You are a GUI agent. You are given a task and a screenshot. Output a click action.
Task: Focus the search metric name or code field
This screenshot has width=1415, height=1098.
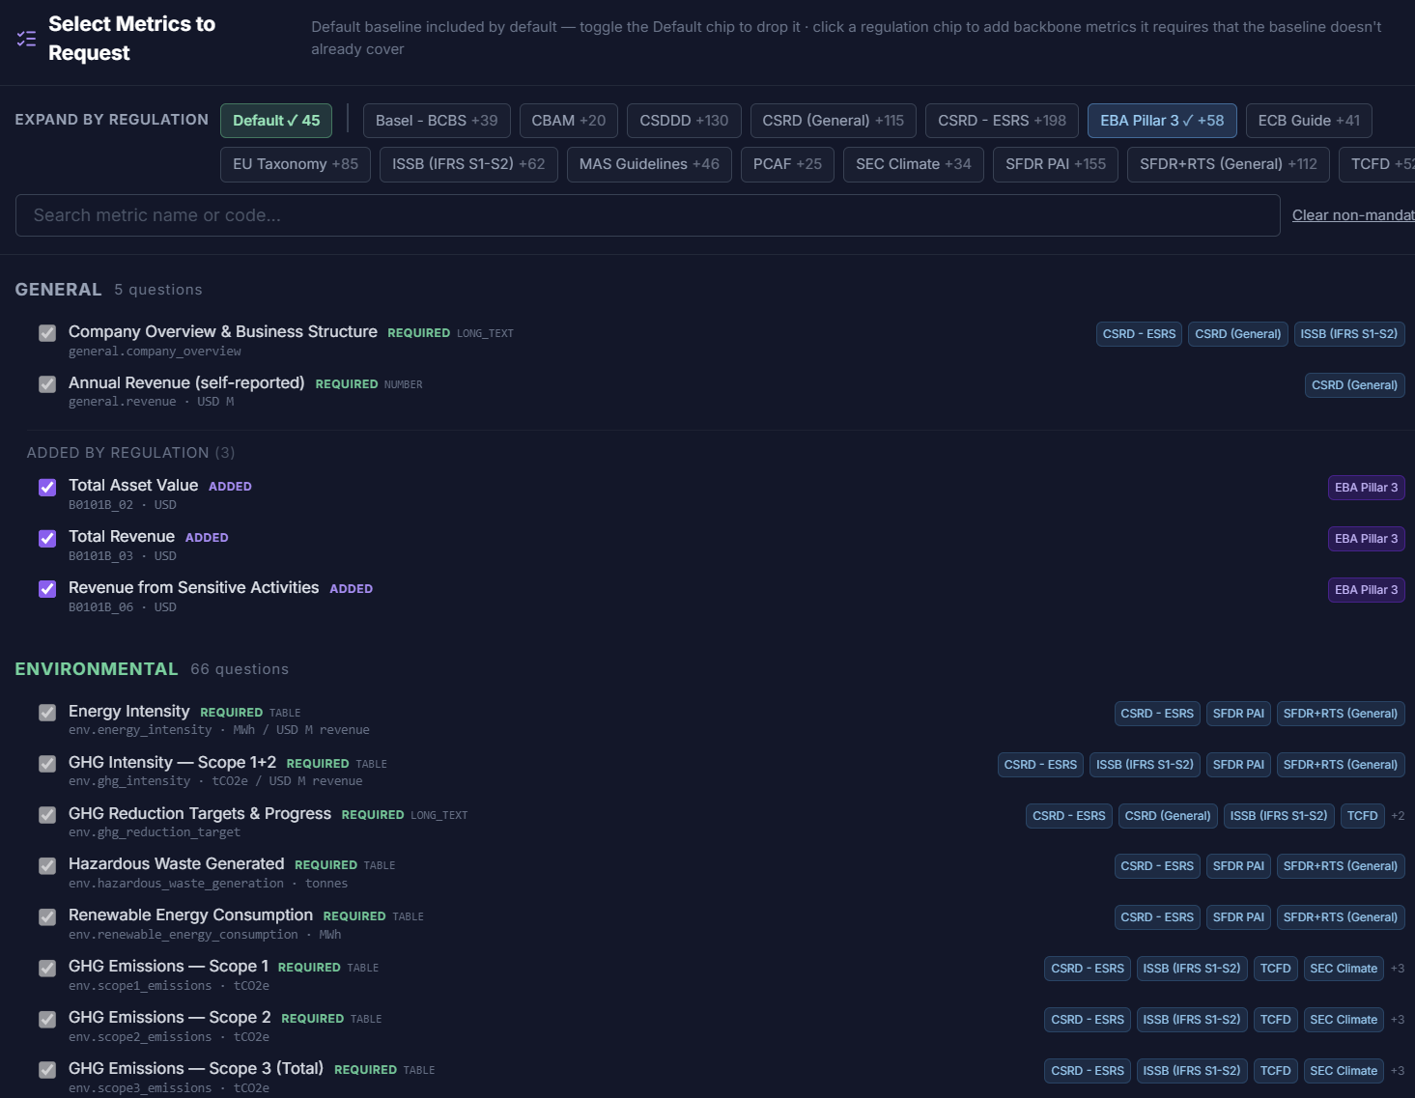pyautogui.click(x=647, y=215)
